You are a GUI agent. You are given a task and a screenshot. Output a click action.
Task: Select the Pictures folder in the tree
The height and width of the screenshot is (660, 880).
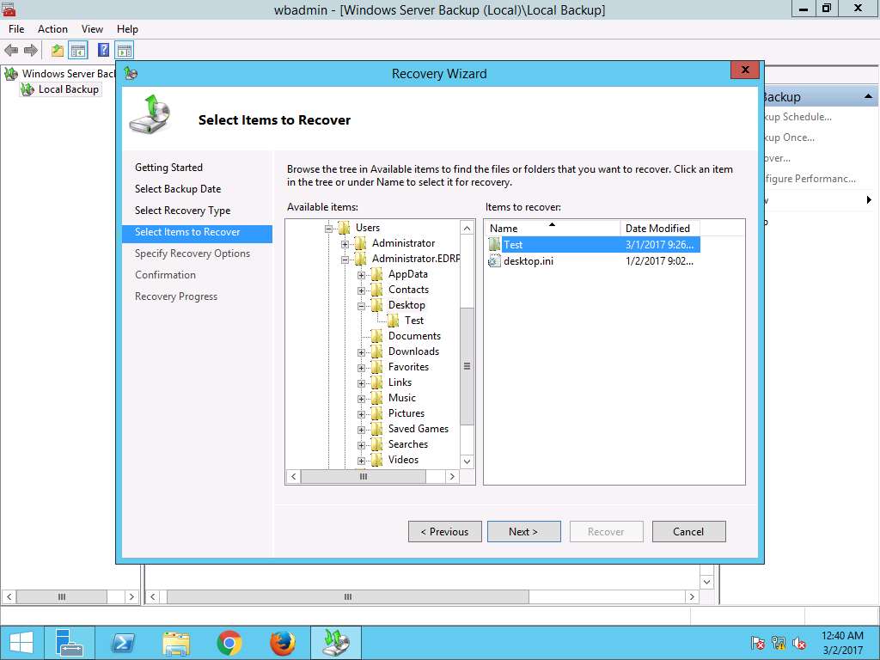(406, 413)
